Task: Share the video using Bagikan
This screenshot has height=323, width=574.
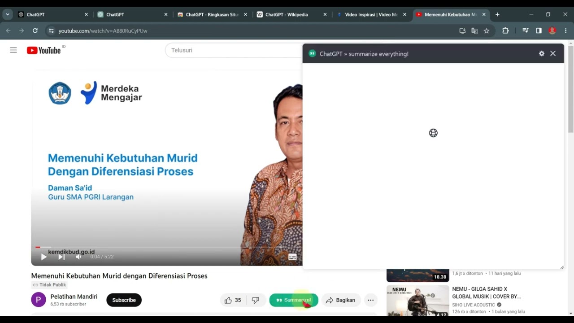Action: (341, 300)
